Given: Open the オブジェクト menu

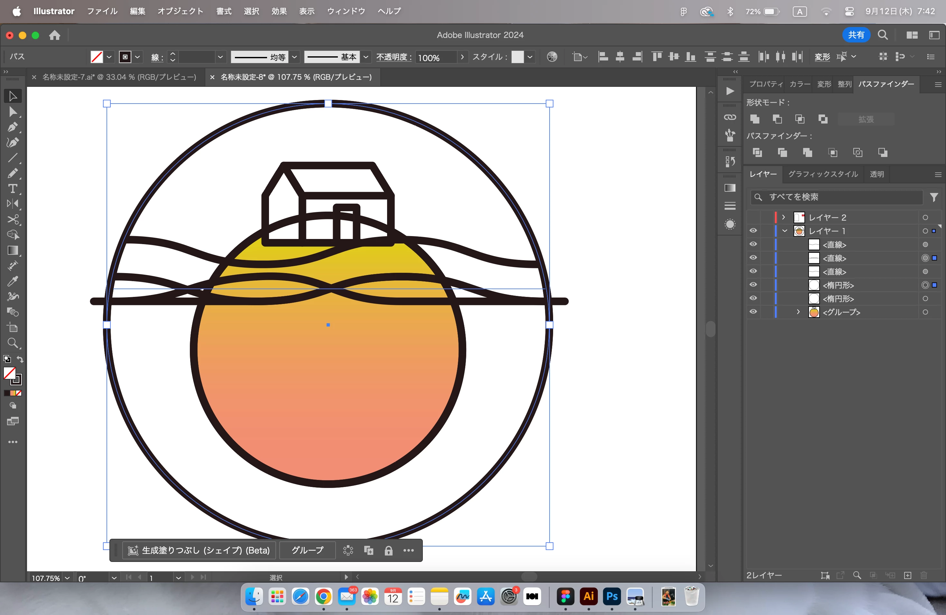Looking at the screenshot, I should pyautogui.click(x=180, y=11).
